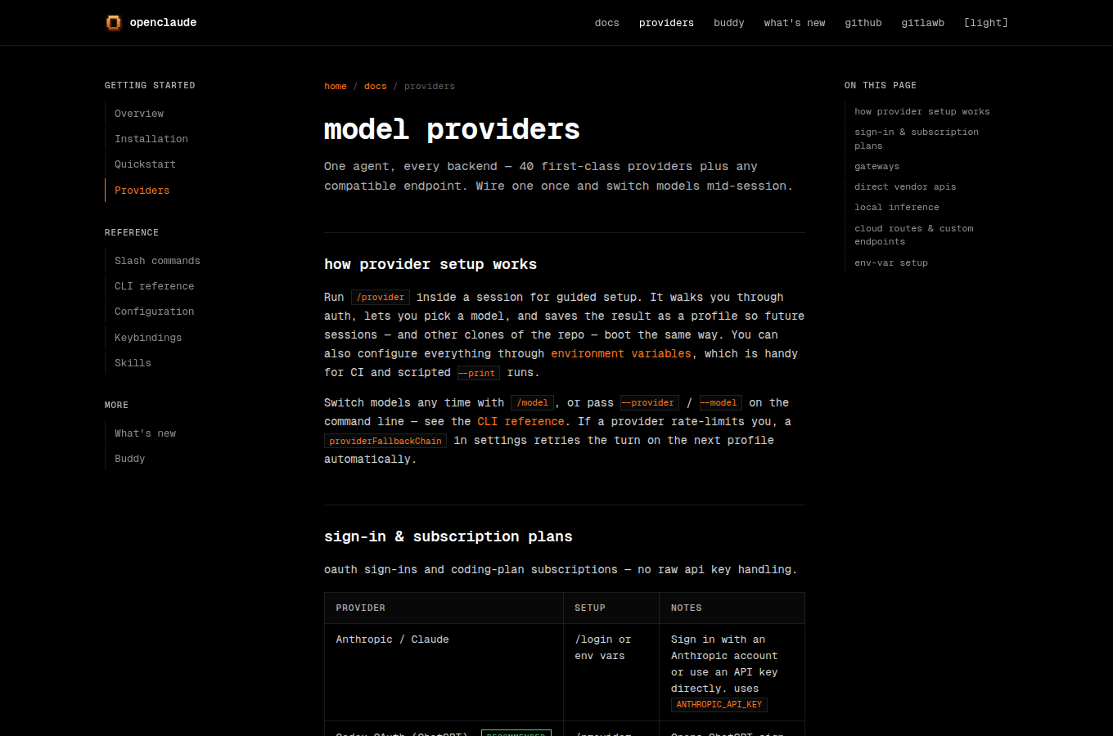Click the providers breadcrumb text
The height and width of the screenshot is (736, 1113).
point(430,86)
